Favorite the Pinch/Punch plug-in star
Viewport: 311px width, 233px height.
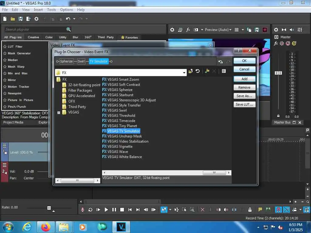(x=5, y=107)
